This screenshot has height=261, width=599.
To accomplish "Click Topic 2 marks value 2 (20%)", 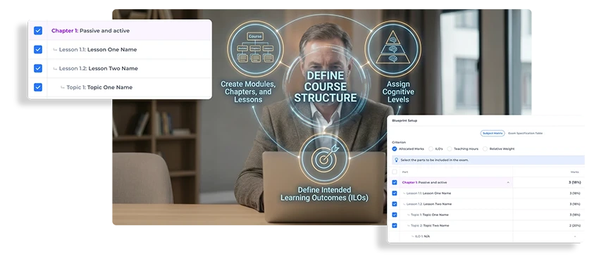I will coord(574,226).
